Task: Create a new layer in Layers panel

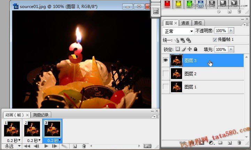Action: (x=230, y=143)
